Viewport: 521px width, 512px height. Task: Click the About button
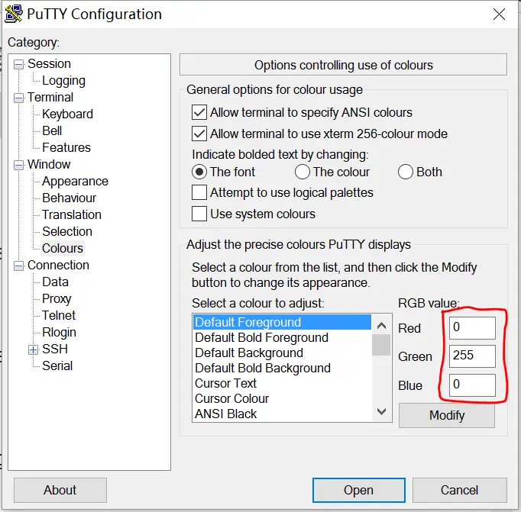(60, 490)
